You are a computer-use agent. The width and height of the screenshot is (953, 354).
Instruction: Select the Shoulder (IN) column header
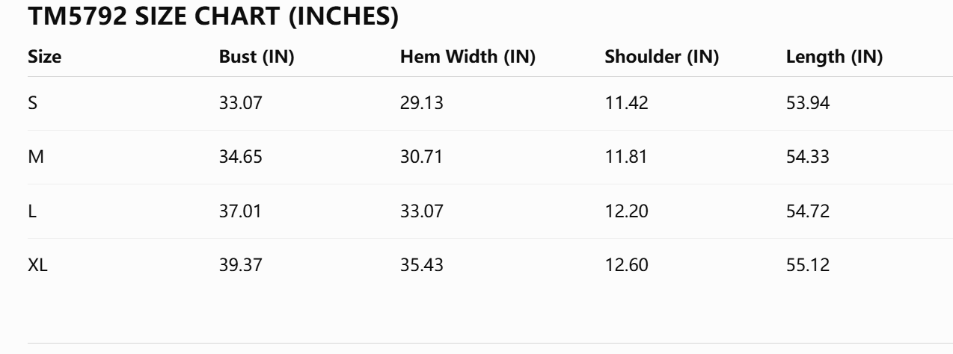click(662, 58)
